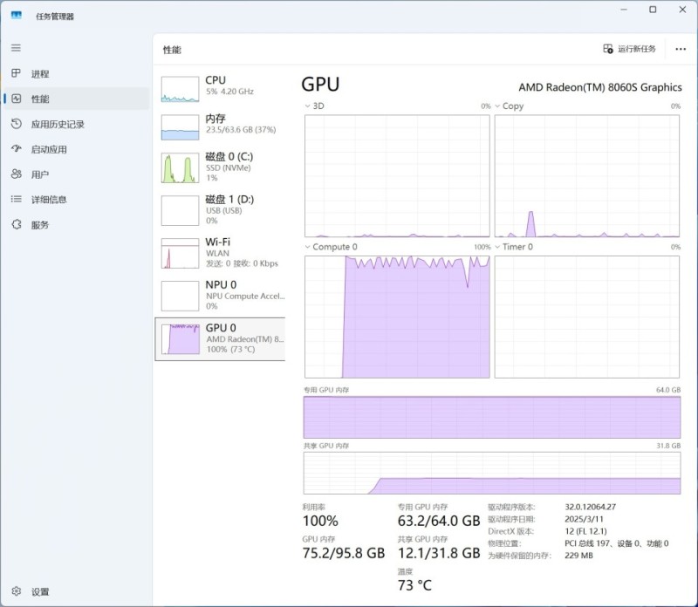Viewport: 698px width, 607px height.
Task: Click the 运行新任务 (Run new task) button
Action: click(x=629, y=50)
